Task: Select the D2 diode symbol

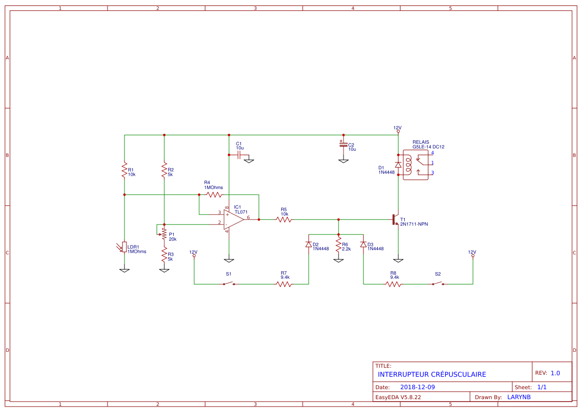Action: [x=309, y=244]
